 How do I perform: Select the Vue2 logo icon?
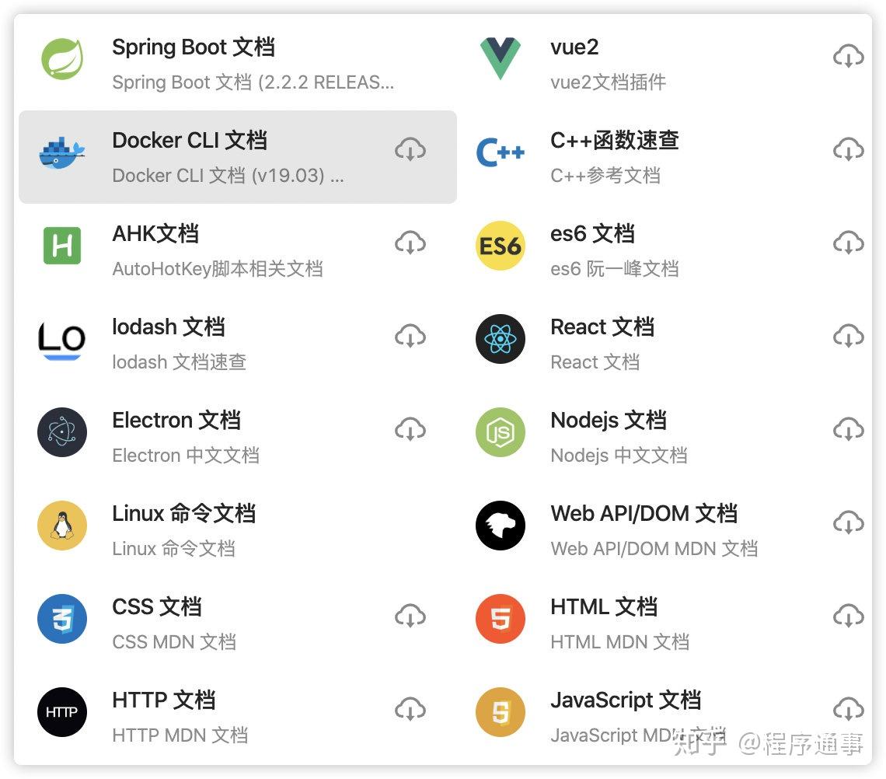pyautogui.click(x=500, y=58)
